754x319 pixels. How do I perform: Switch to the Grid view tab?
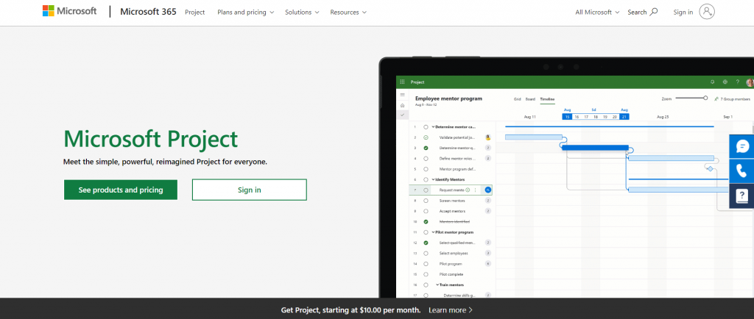tap(517, 98)
